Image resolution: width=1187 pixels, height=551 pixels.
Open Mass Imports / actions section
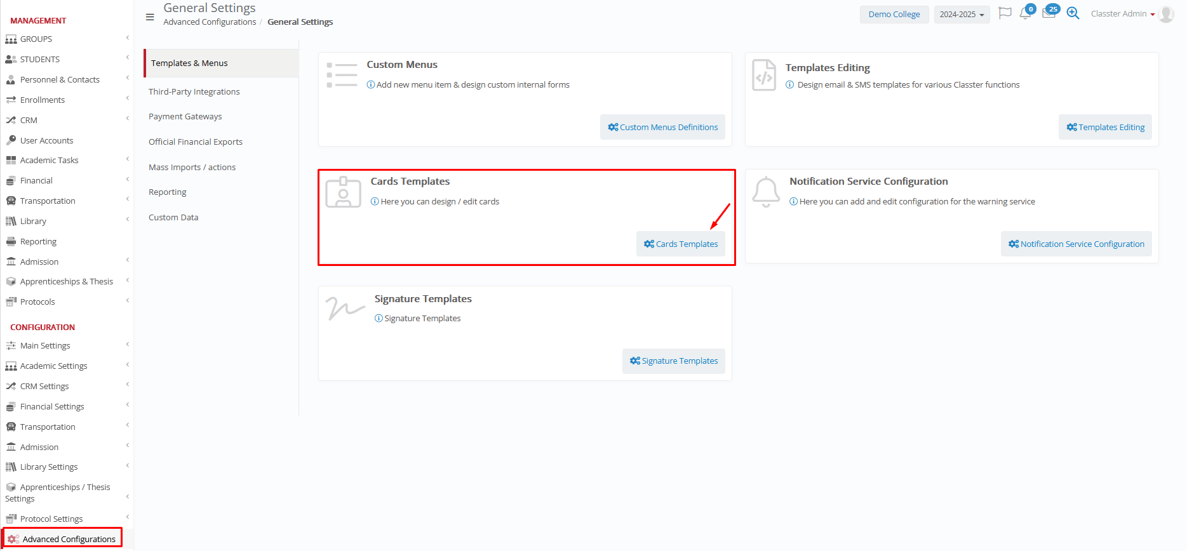[192, 167]
